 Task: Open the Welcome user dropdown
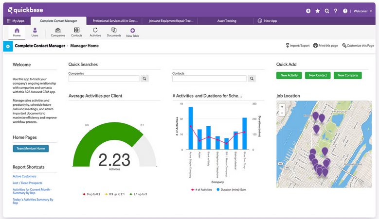pyautogui.click(x=362, y=11)
